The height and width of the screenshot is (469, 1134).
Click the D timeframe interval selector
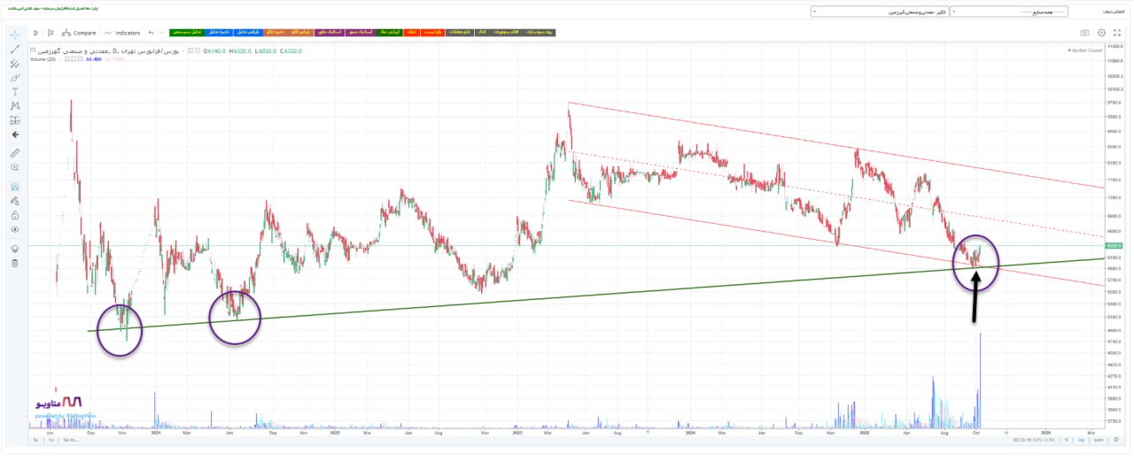point(35,33)
